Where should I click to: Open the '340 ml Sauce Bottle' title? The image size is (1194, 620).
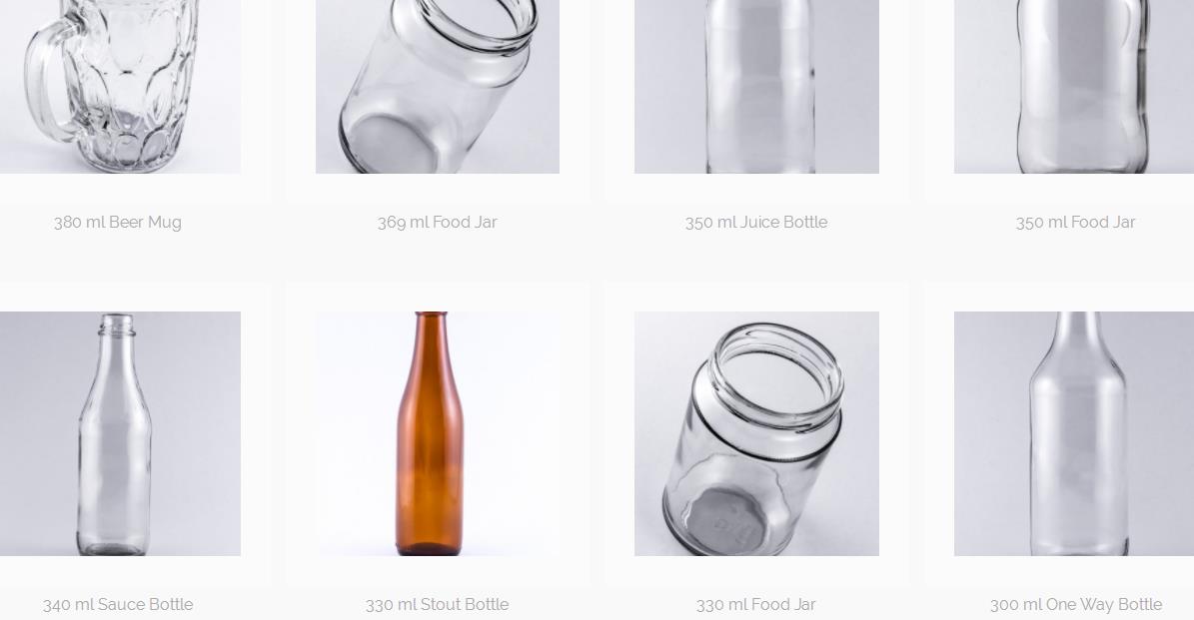(117, 605)
